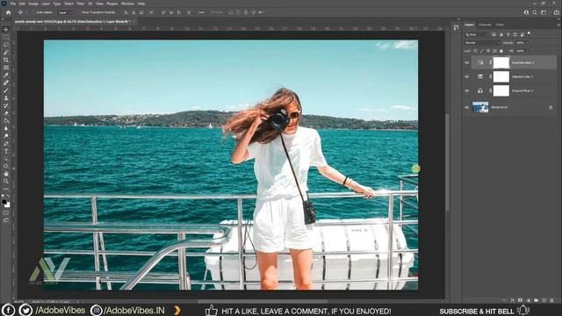
Task: Open the File menu
Action: coord(13,4)
